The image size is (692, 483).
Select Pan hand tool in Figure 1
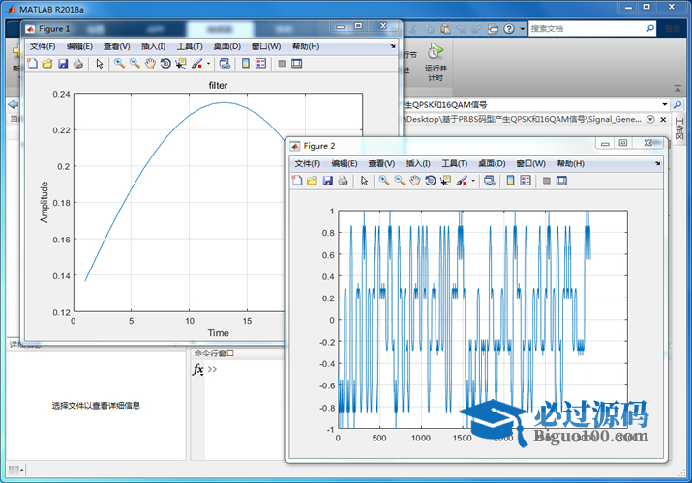pyautogui.click(x=150, y=64)
